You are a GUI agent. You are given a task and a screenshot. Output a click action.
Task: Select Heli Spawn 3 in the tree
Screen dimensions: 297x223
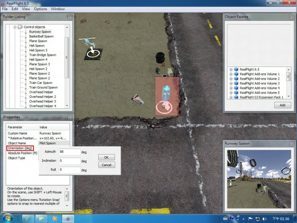[x=38, y=50]
